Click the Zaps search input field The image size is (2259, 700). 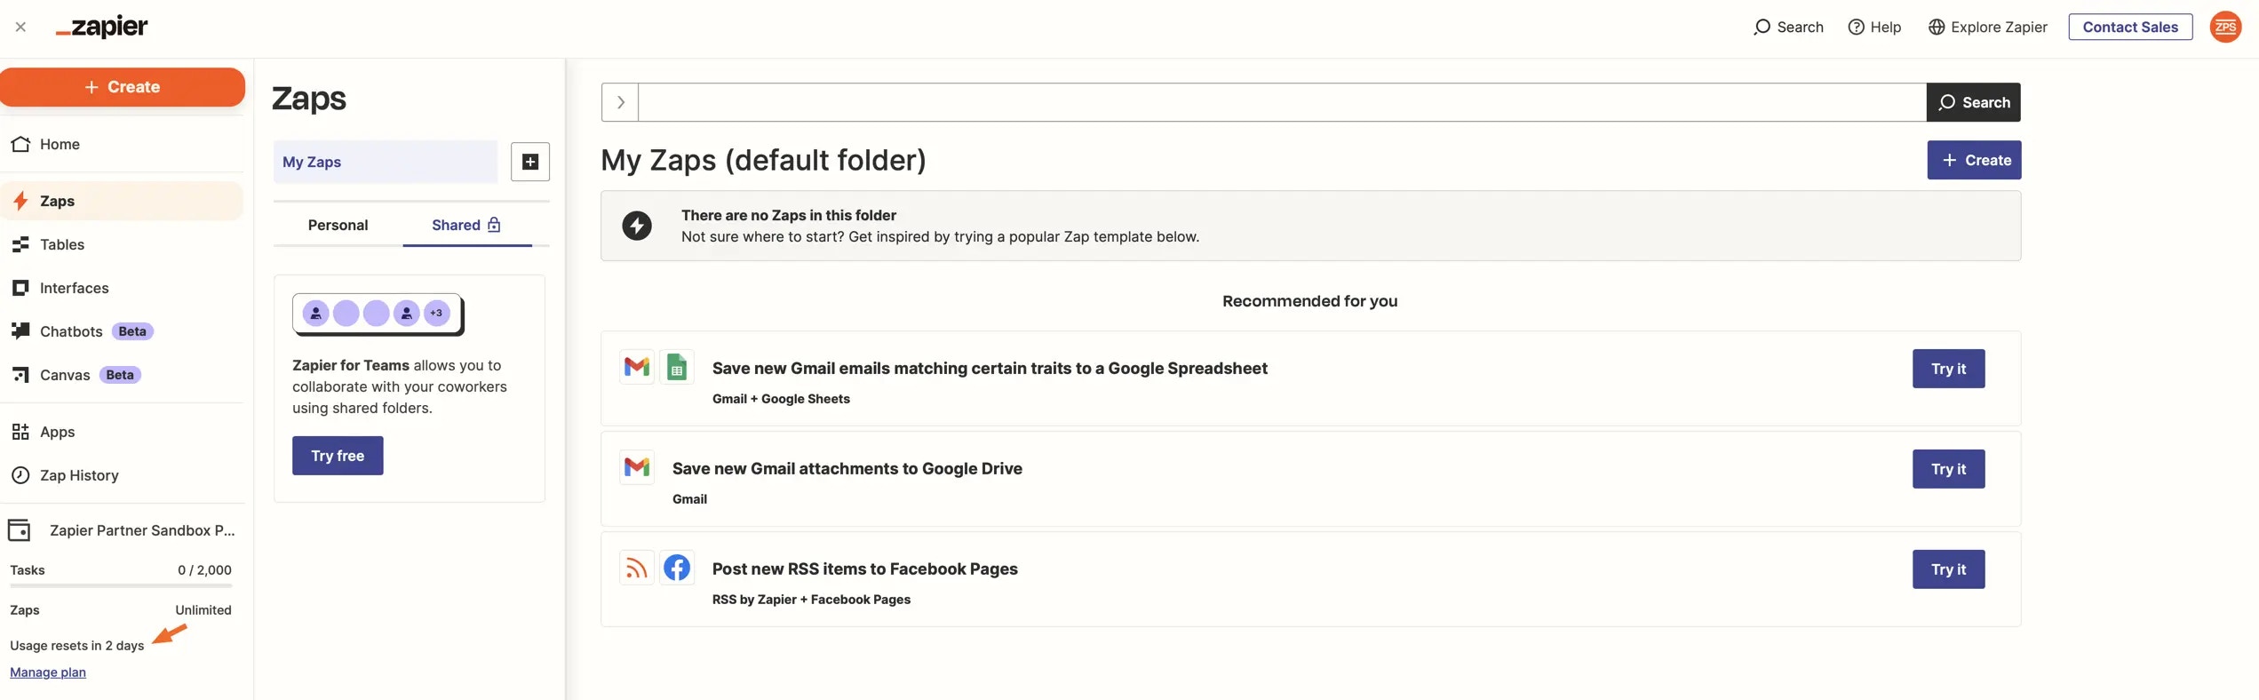coord(1283,102)
